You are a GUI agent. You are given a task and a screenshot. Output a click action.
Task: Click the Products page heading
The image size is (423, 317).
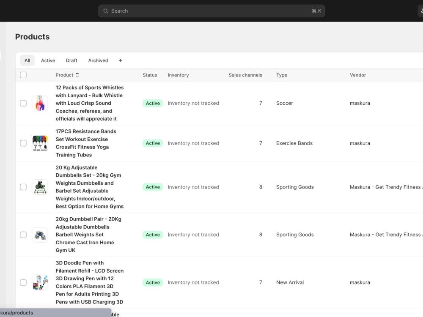[33, 37]
